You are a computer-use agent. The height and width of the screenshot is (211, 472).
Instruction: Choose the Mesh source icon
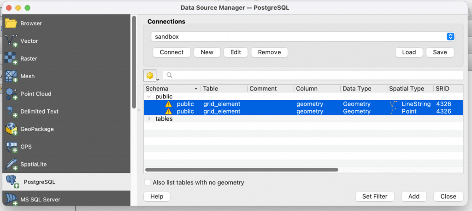(x=11, y=76)
